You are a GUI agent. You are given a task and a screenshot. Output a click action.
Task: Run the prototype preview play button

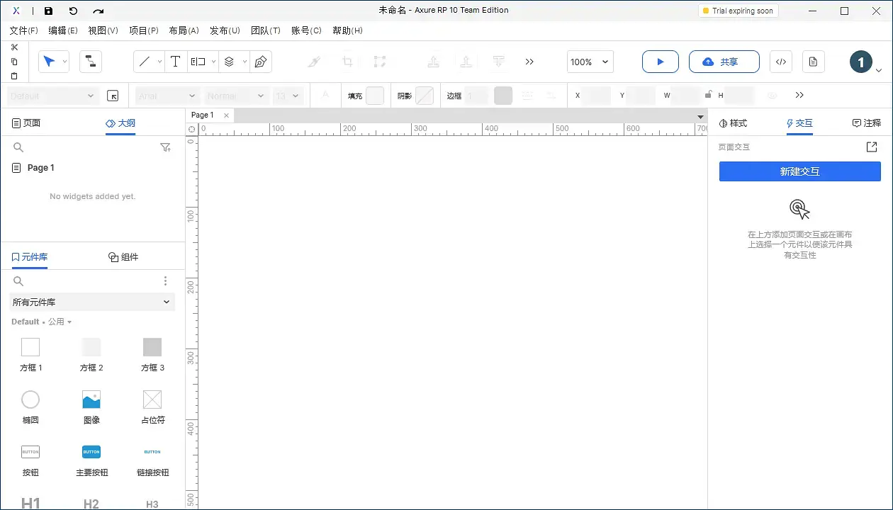click(x=660, y=62)
